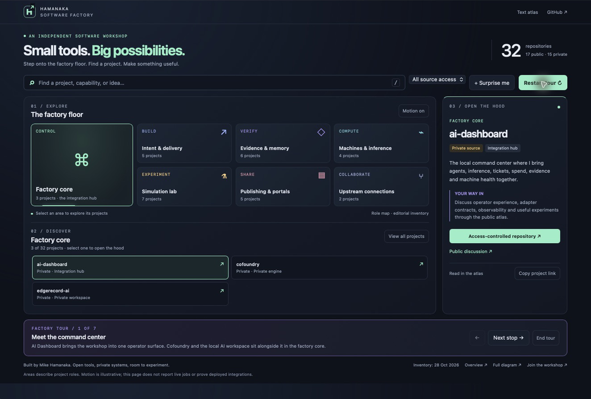This screenshot has width=591, height=399.
Task: Advance to the Next stop
Action: point(509,338)
